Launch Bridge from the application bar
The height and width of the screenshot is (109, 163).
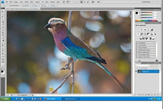(64, 2)
